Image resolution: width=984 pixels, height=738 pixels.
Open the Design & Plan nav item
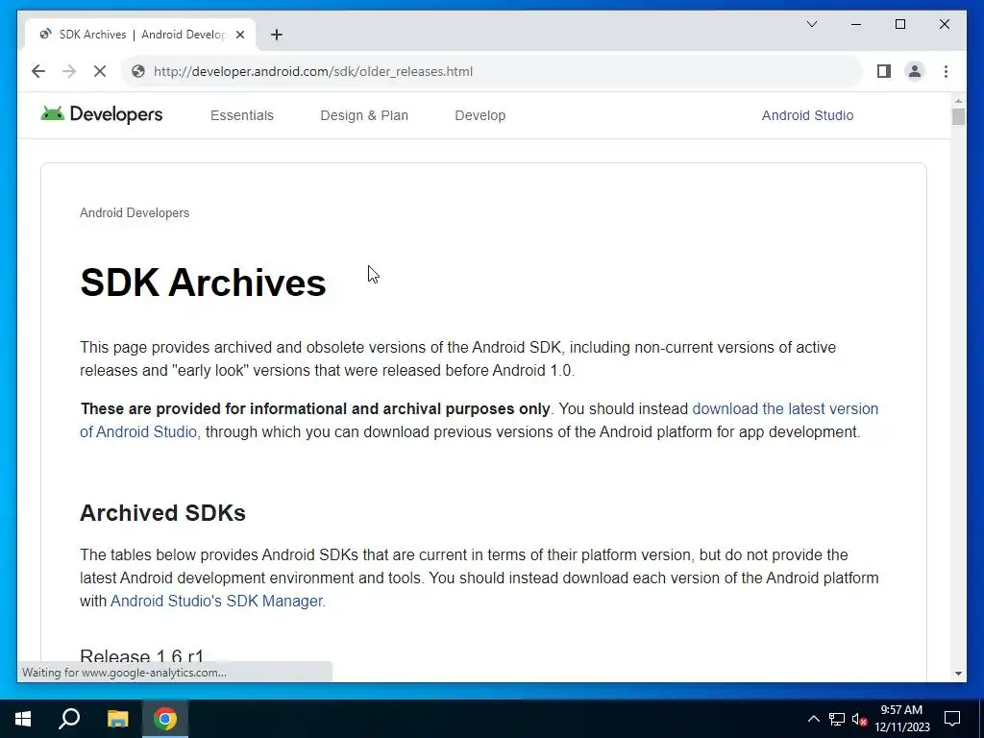pos(364,115)
